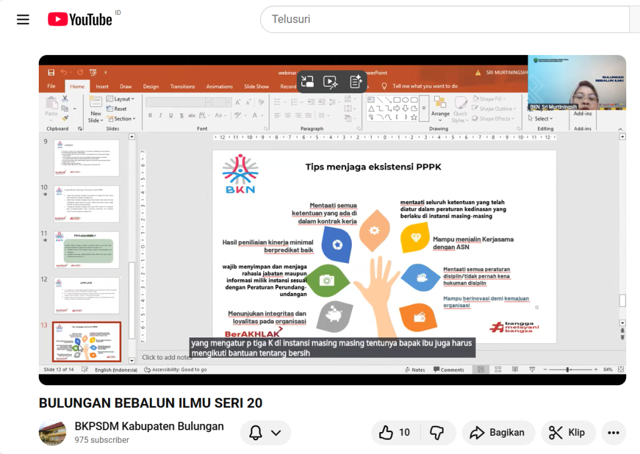Click the YouTube logo
The height and width of the screenshot is (454, 640).
click(x=80, y=20)
